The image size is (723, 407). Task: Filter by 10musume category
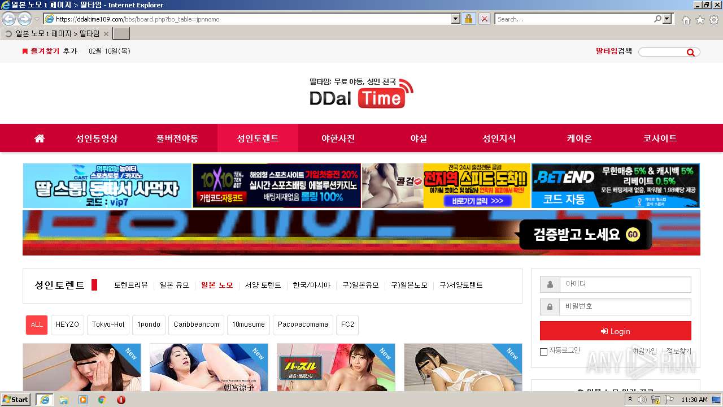coord(249,324)
